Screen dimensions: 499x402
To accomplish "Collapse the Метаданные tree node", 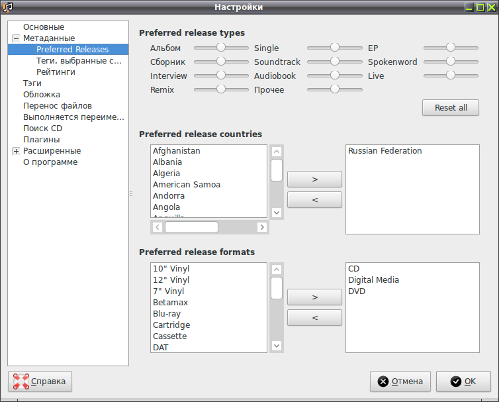I will click(x=16, y=38).
